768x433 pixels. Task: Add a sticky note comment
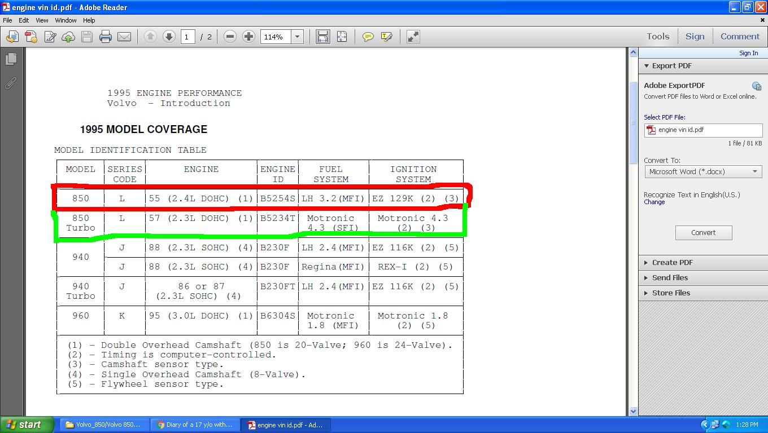368,37
